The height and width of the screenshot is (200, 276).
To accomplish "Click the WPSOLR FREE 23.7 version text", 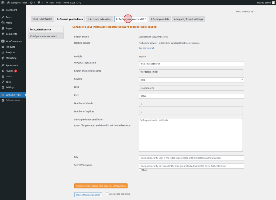I will click(245, 12).
